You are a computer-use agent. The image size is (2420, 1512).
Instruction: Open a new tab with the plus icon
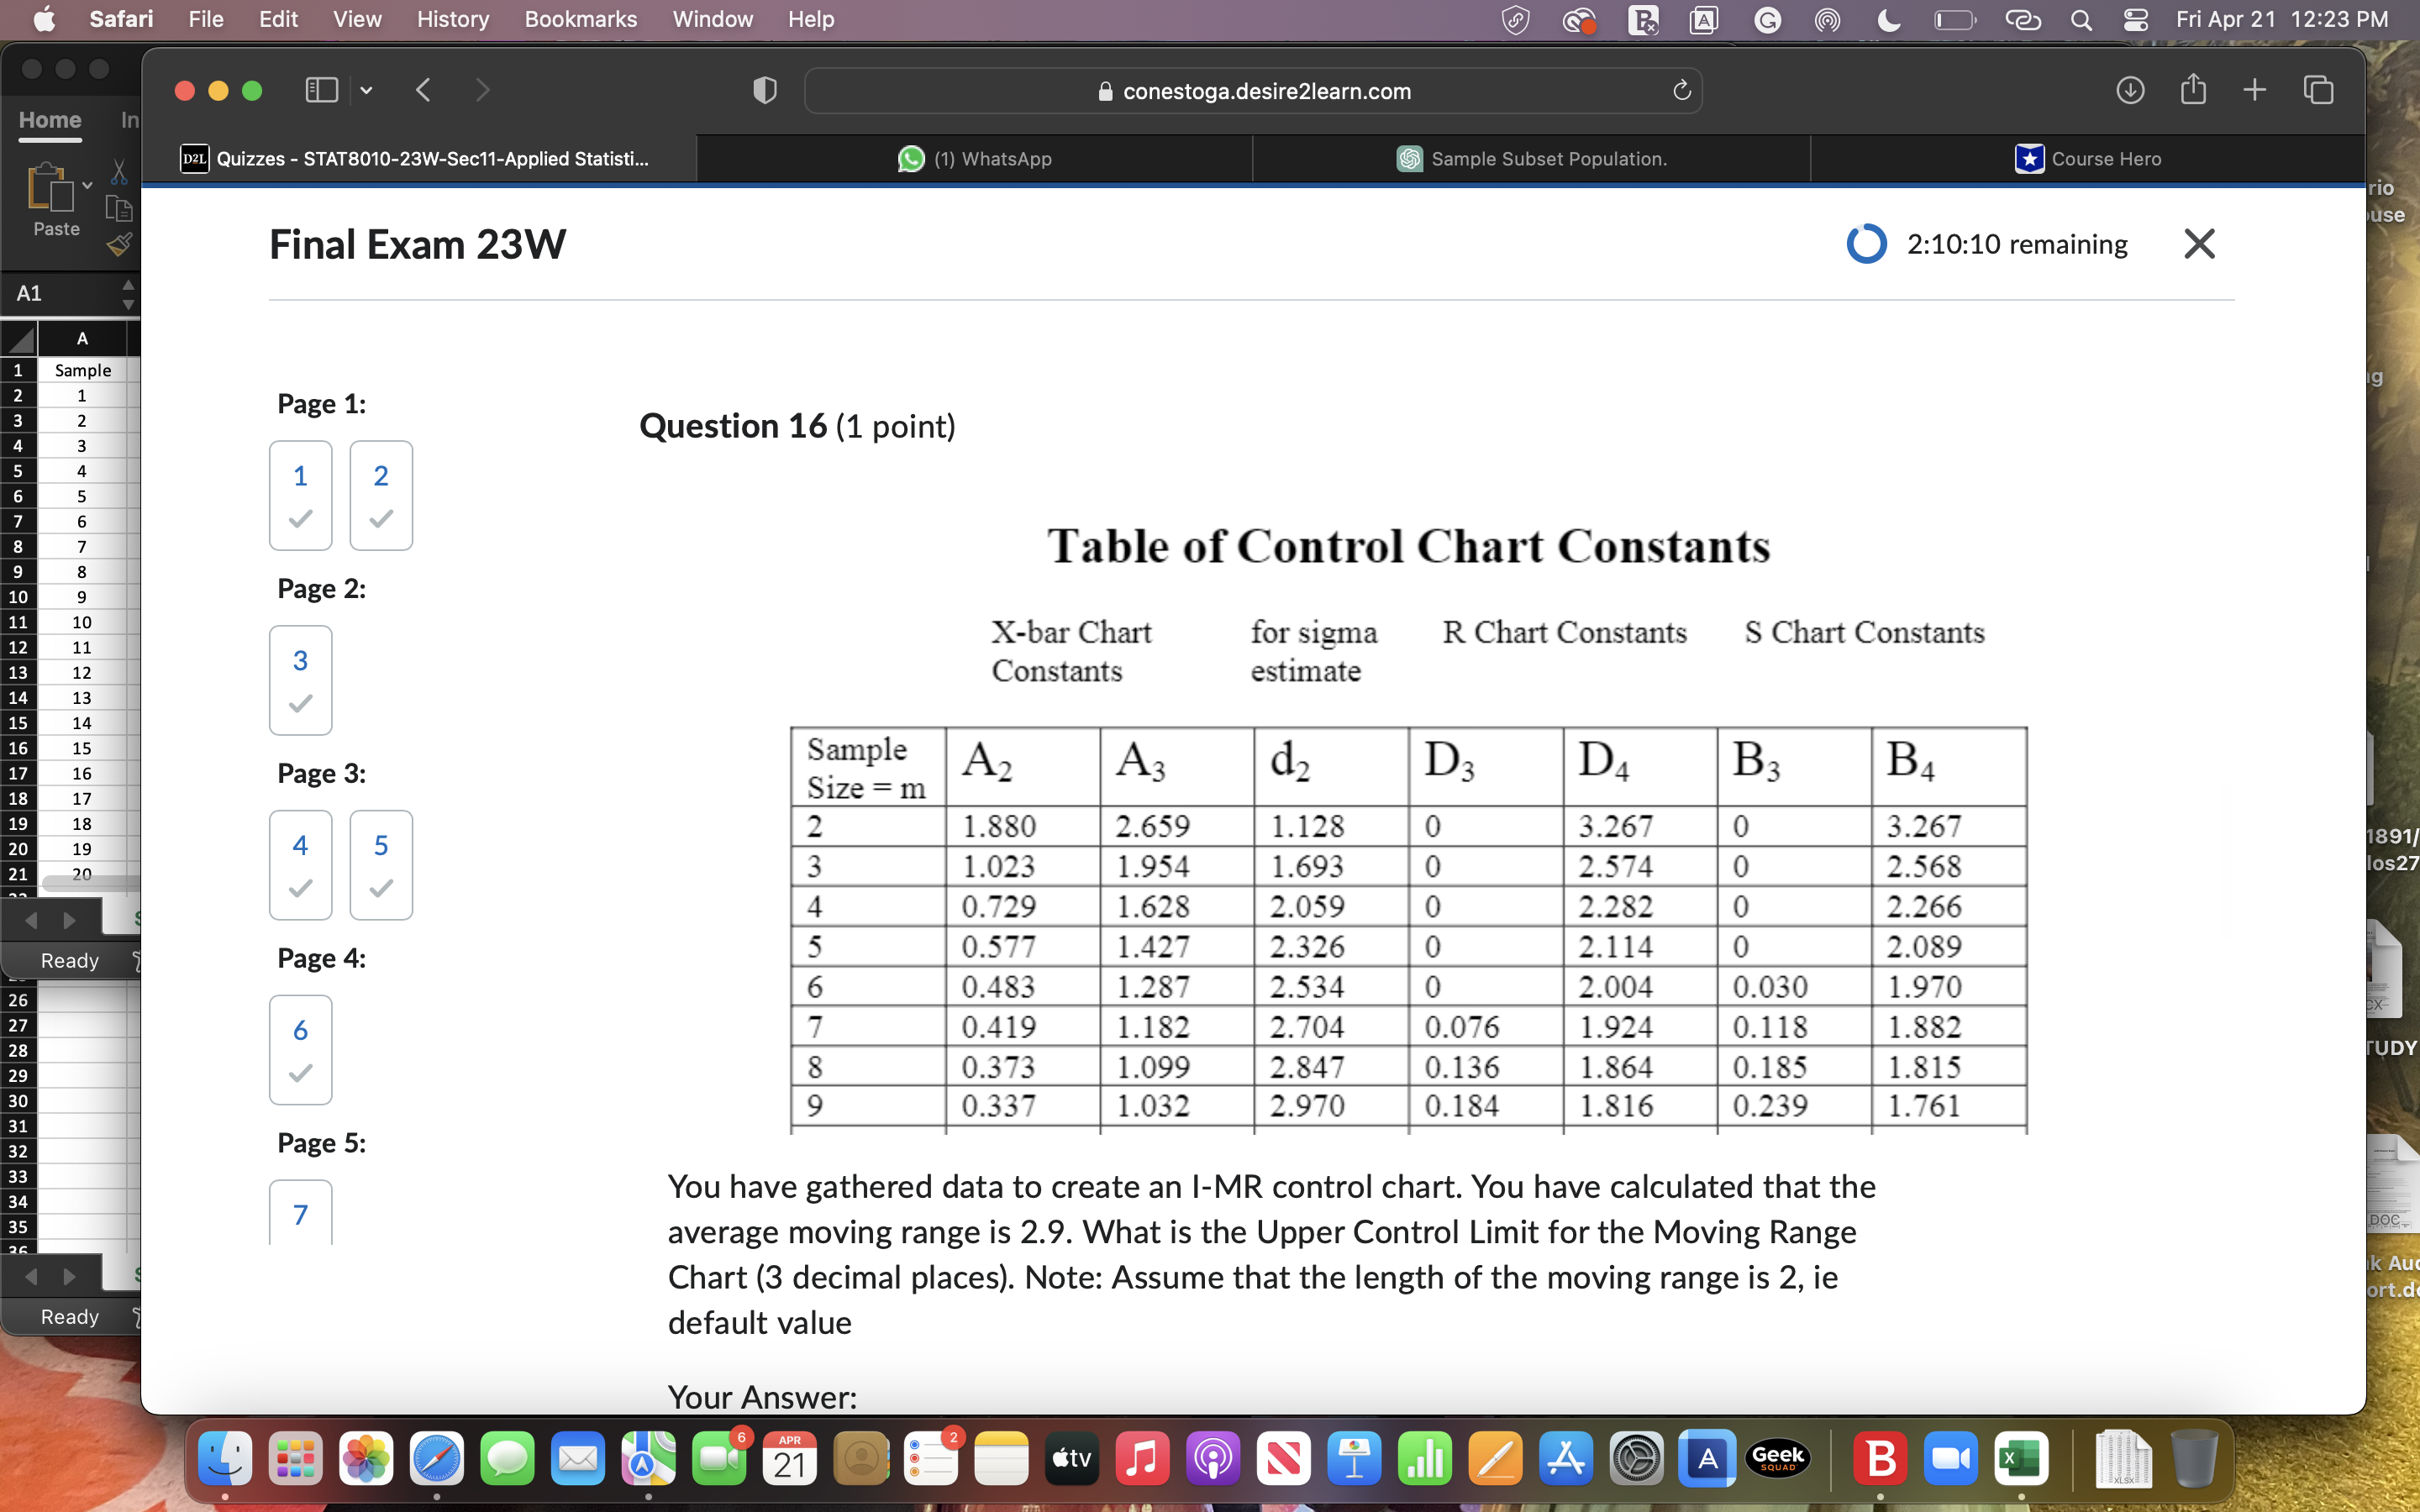point(2255,91)
